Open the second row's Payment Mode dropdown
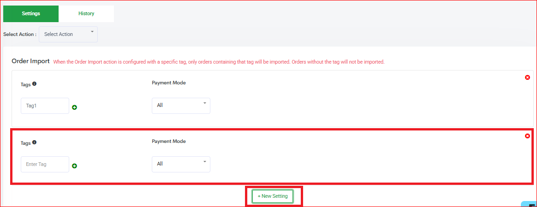 point(181,164)
